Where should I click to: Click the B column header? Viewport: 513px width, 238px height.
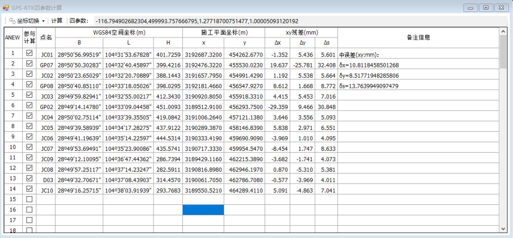pos(79,43)
